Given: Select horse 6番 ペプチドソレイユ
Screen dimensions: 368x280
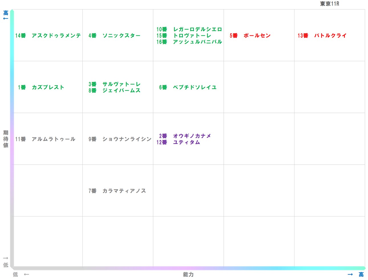Looking at the screenshot, I should [x=188, y=87].
